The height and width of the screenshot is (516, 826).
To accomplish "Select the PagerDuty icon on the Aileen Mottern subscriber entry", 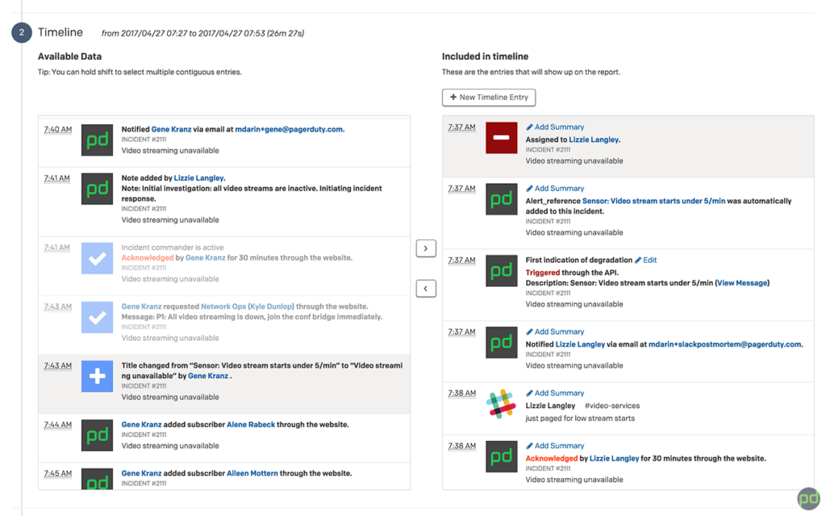I will tap(97, 479).
